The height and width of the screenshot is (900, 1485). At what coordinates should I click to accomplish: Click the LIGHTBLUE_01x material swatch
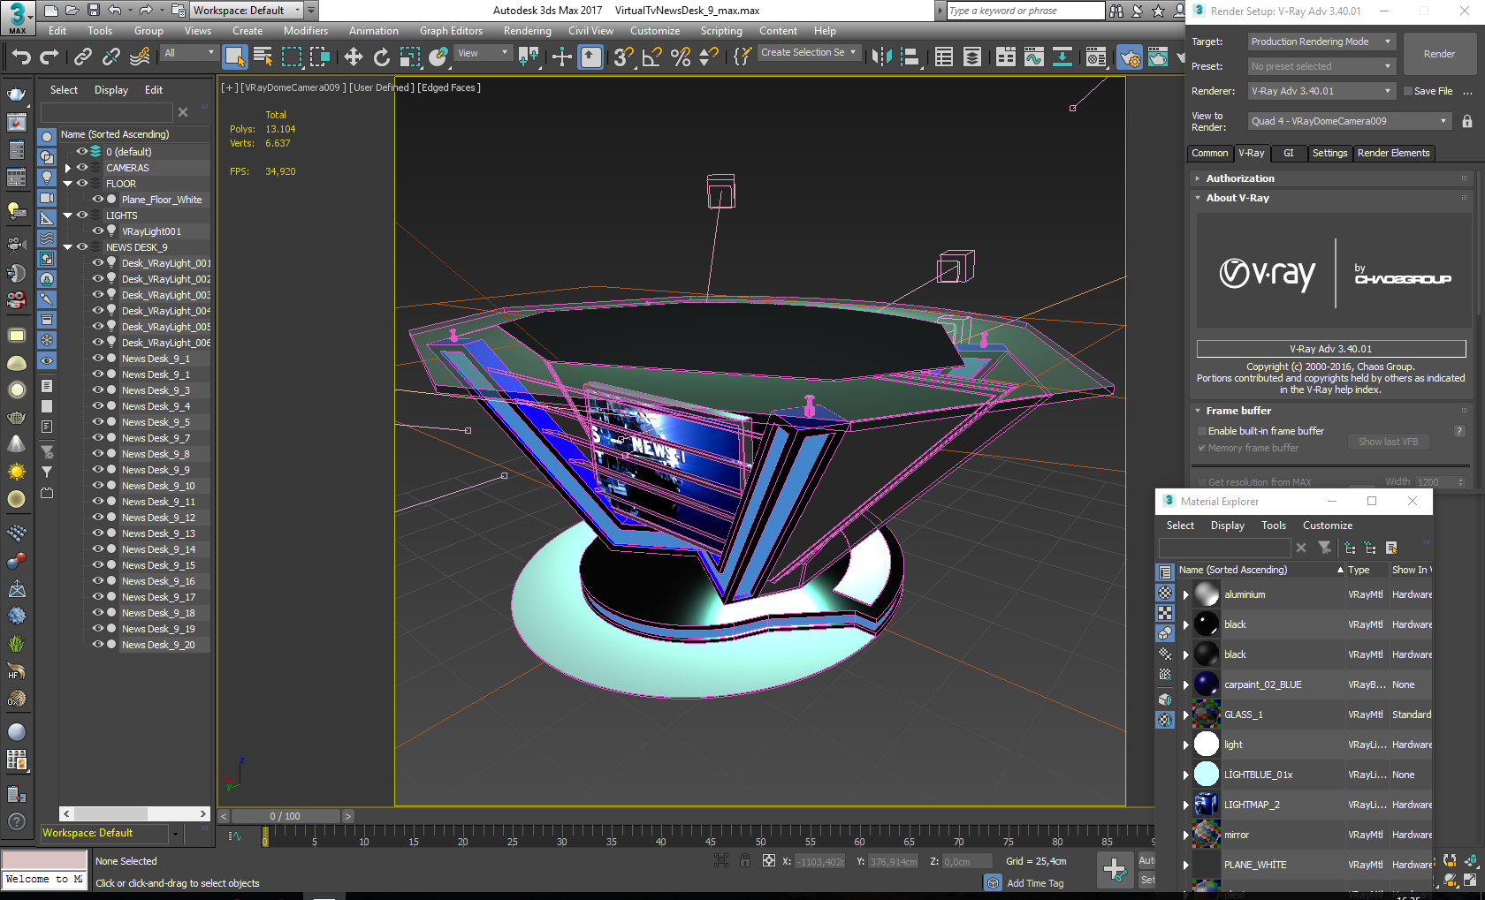[x=1206, y=775]
